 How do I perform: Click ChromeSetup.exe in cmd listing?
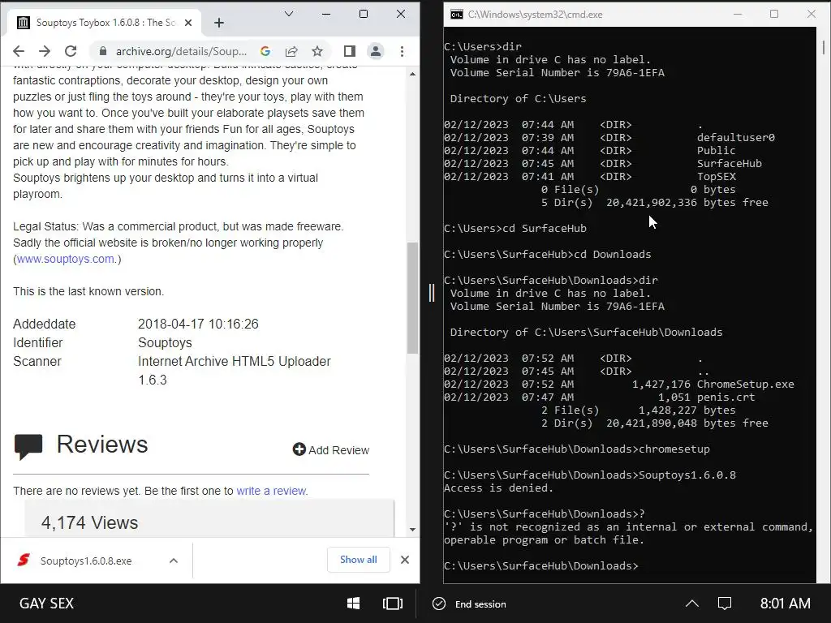coord(745,384)
